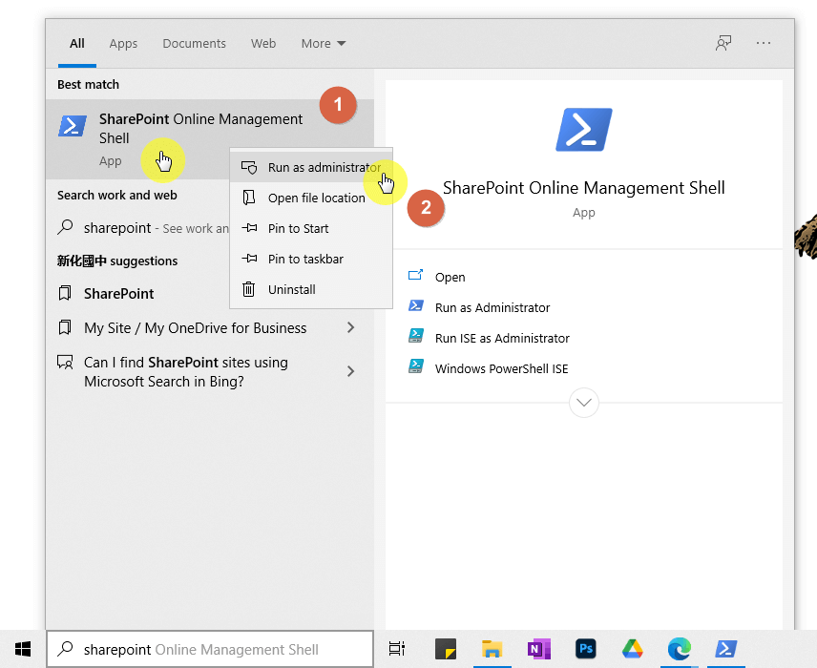Click the Search work and web heading
Viewport: 817px width, 668px height.
(117, 196)
